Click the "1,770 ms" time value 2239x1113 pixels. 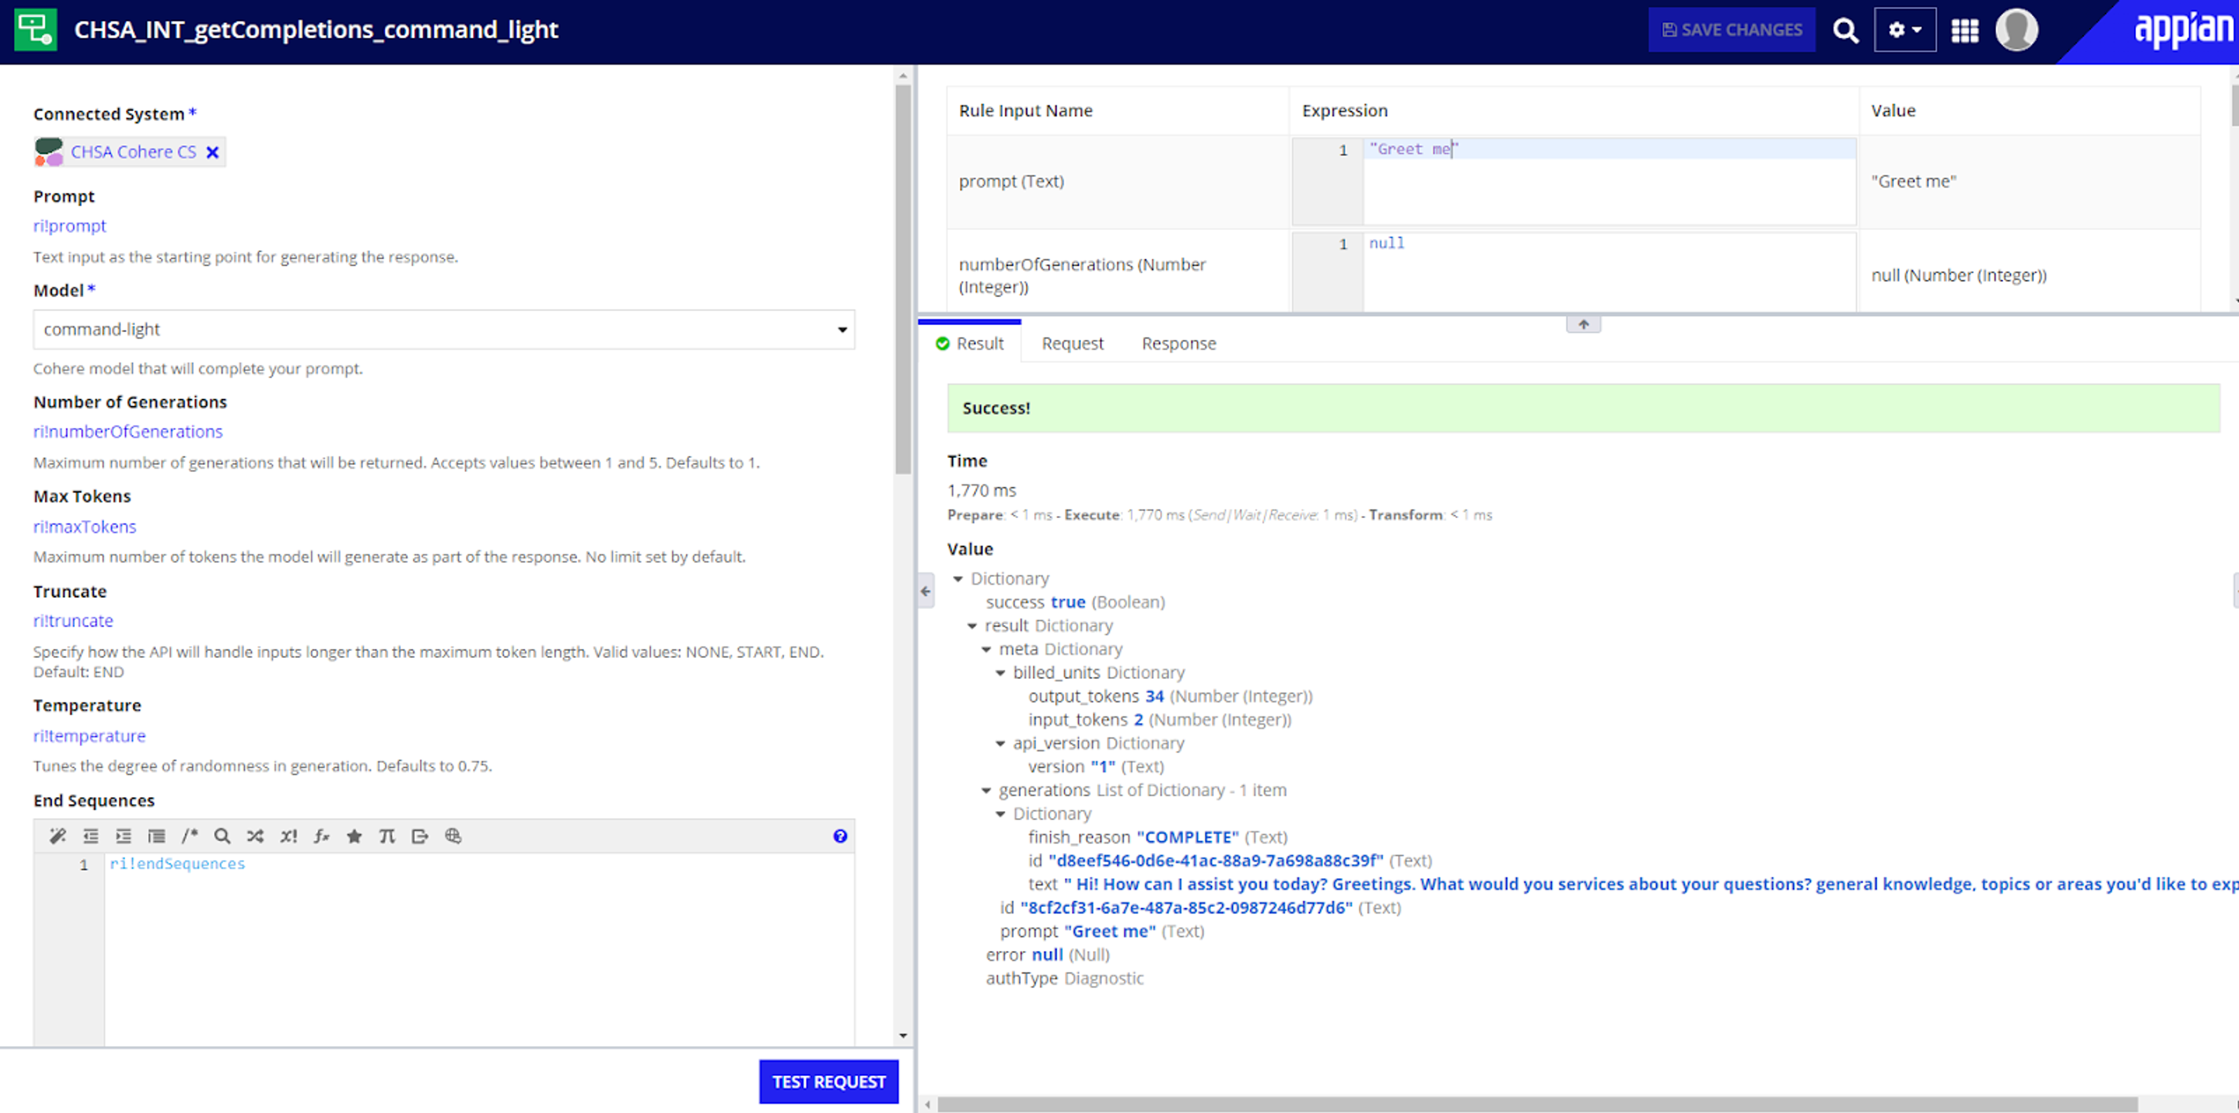tap(981, 490)
